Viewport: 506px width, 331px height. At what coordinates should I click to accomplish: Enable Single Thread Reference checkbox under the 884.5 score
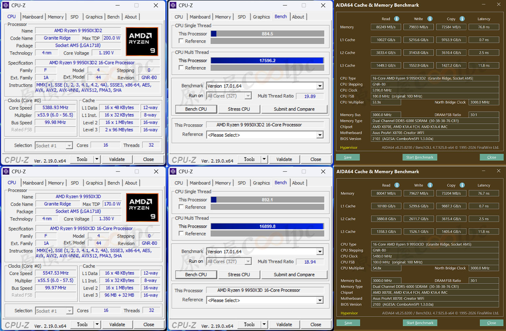point(181,41)
